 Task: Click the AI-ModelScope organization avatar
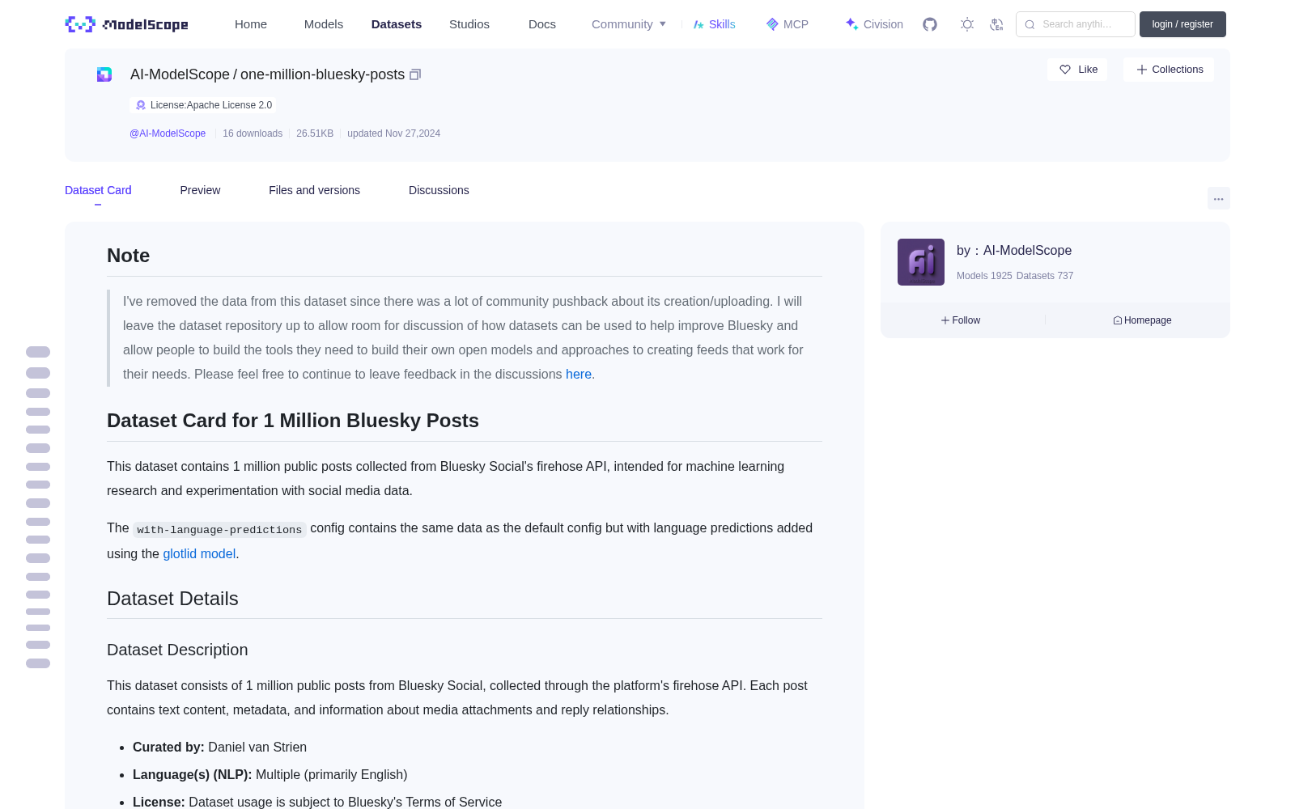(x=921, y=262)
